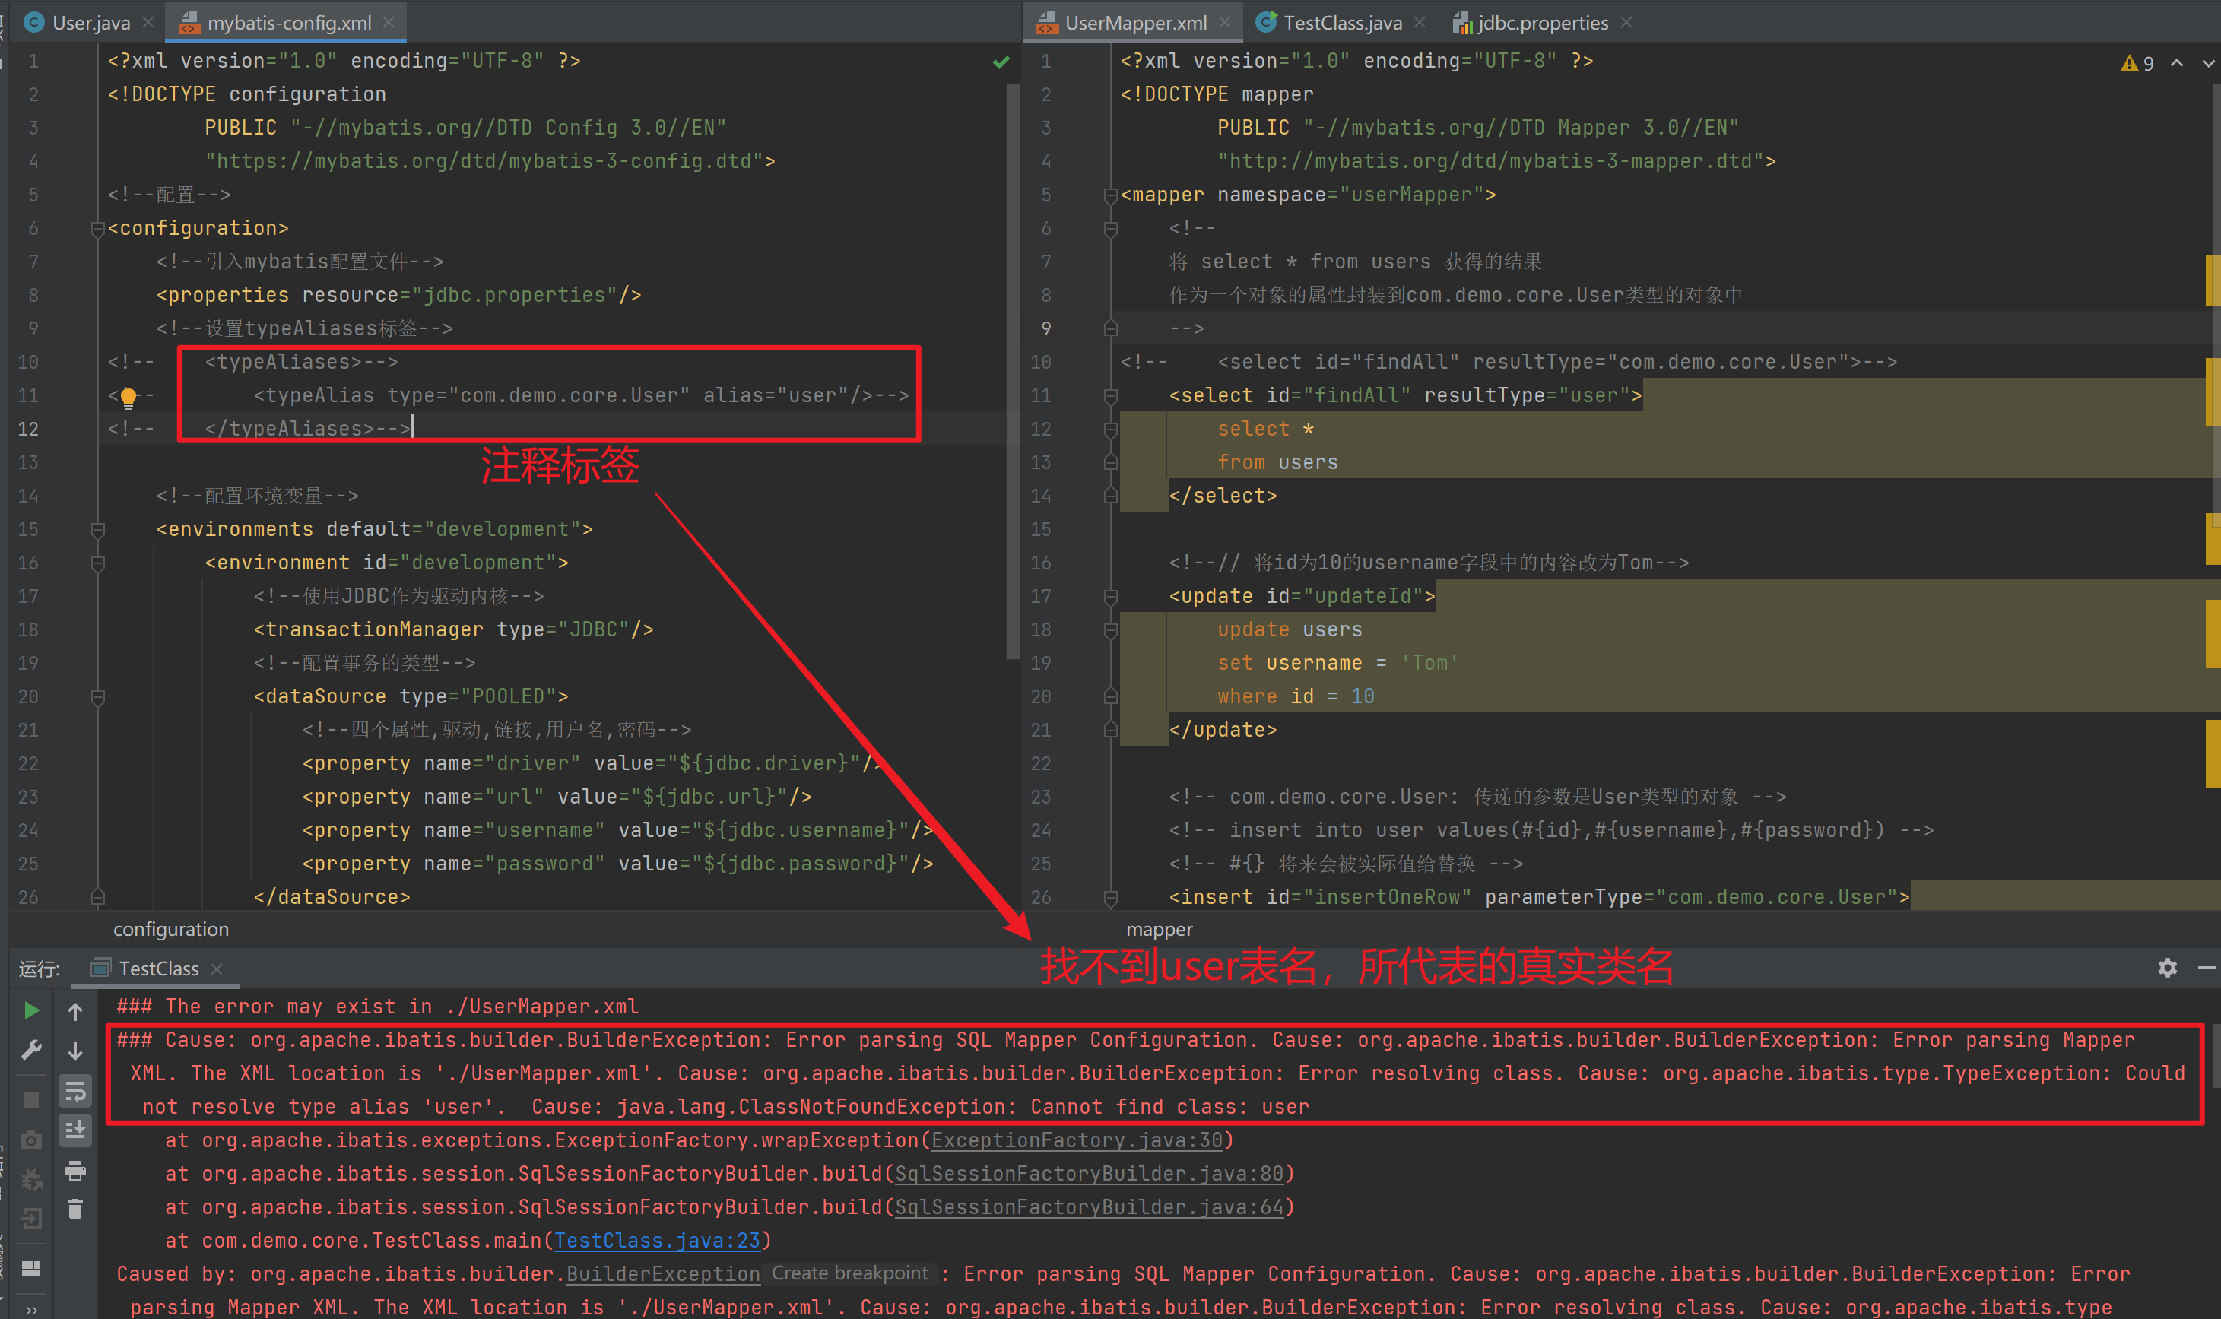Toggle soft-wrap in console
Screen dimensions: 2221x1319
pos(75,1091)
